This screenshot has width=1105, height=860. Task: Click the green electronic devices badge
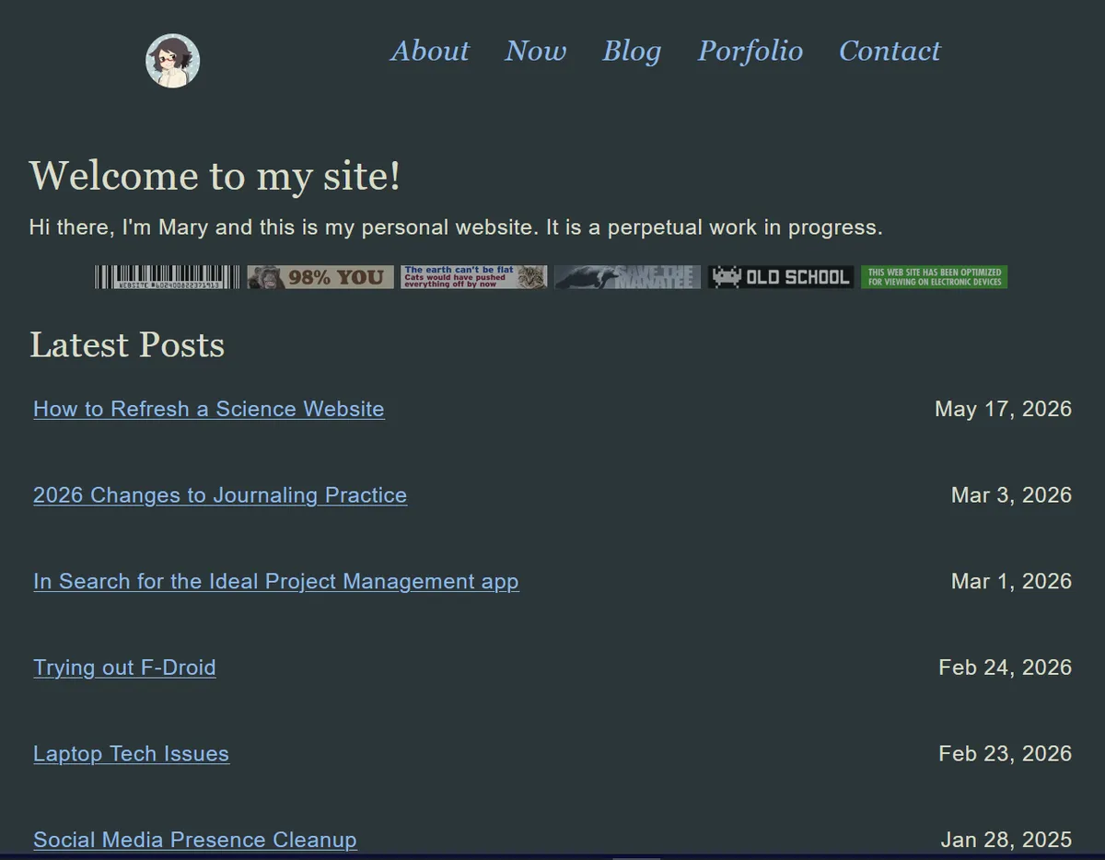[935, 277]
